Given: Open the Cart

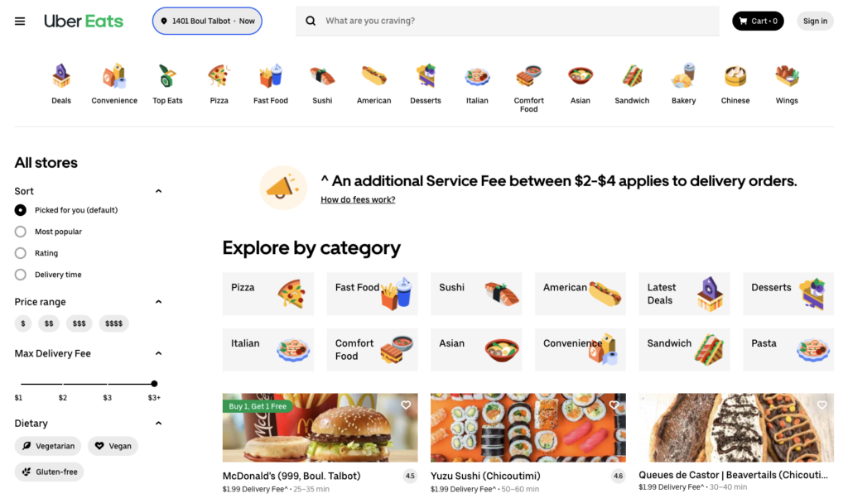Looking at the screenshot, I should tap(758, 21).
